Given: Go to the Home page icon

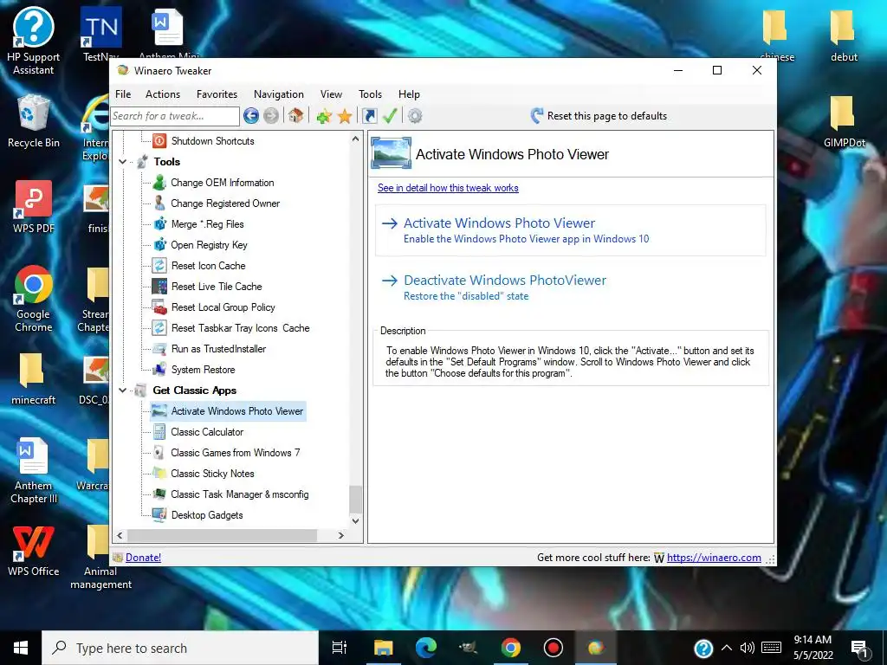Looking at the screenshot, I should pyautogui.click(x=295, y=116).
